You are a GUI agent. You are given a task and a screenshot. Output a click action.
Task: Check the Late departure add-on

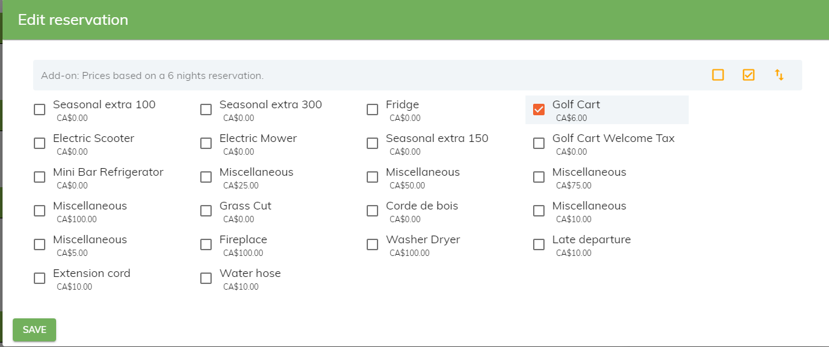[539, 244]
